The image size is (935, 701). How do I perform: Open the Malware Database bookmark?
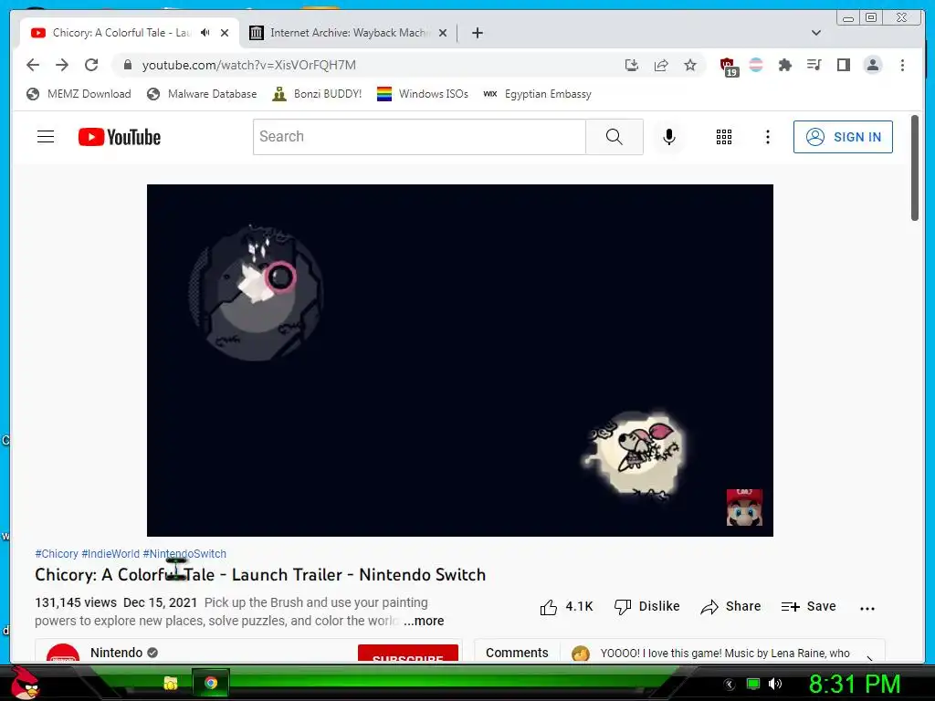pos(202,94)
